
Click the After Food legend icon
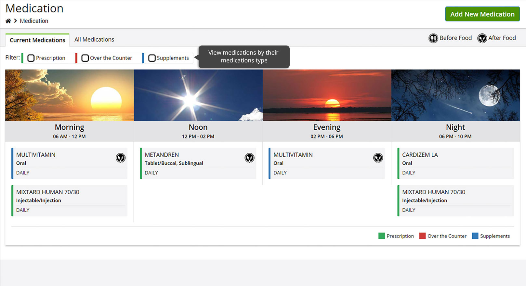[482, 38]
